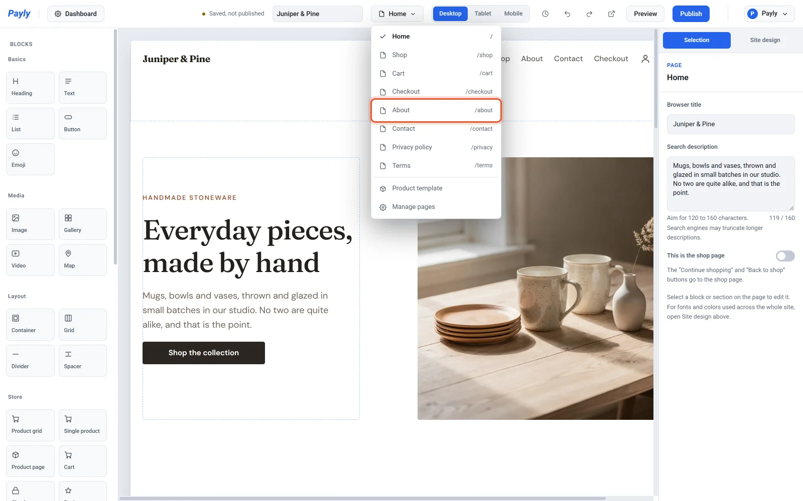Viewport: 803px width, 501px height.
Task: Toggle 'This is the shop page' switch
Action: 785,256
